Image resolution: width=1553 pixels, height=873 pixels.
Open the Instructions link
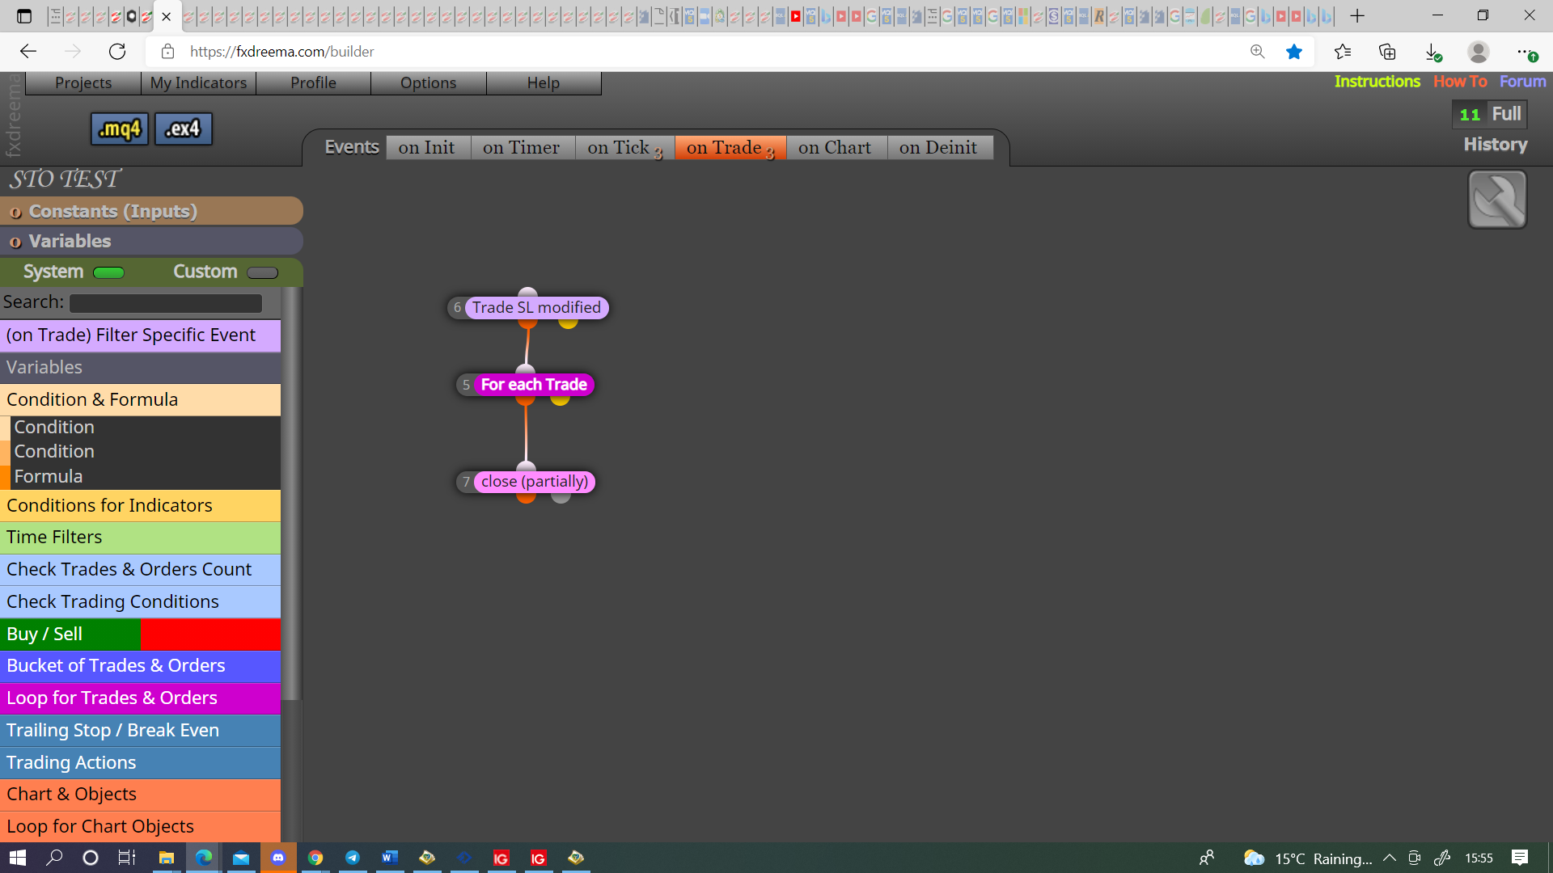pos(1377,82)
